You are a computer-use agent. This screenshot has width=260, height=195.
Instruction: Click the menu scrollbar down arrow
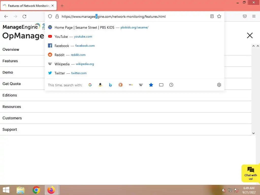pos(253,133)
